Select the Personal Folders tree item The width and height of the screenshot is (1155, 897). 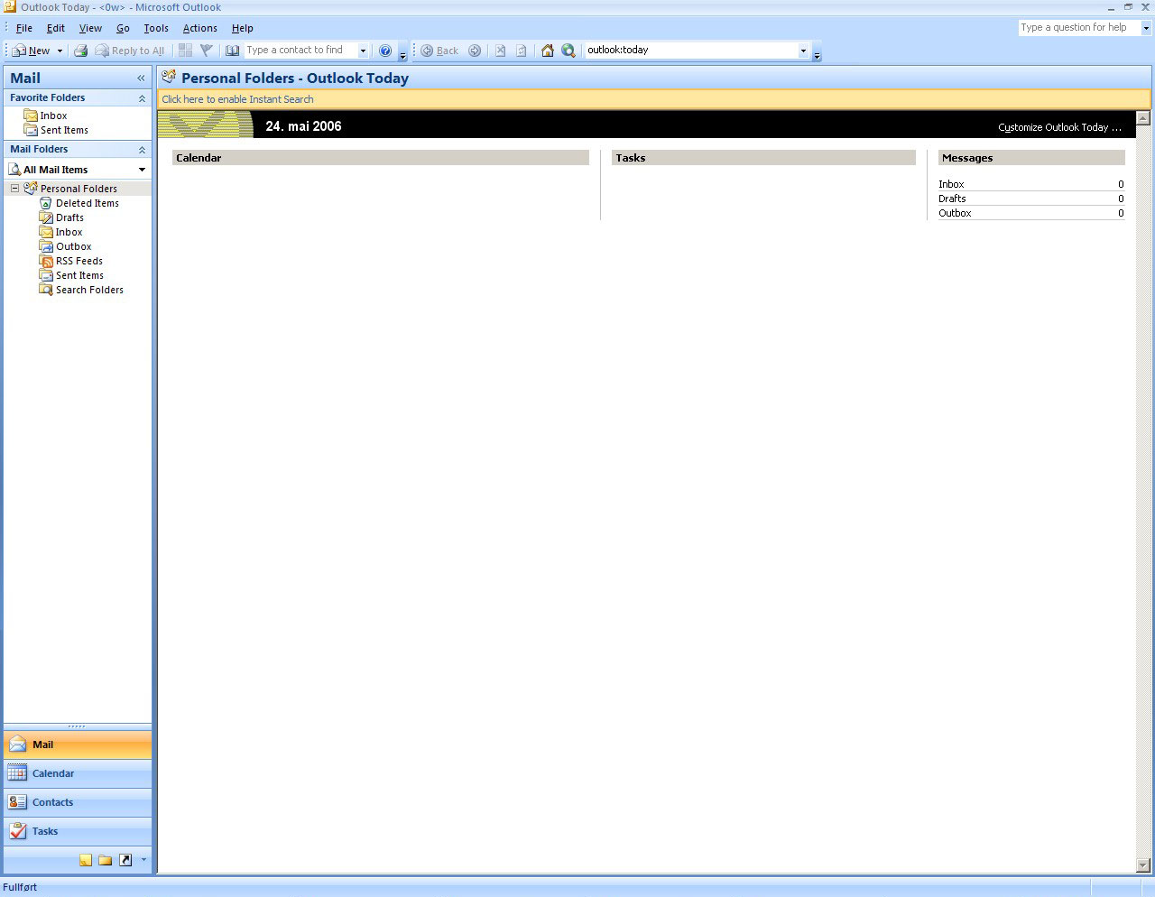[79, 189]
